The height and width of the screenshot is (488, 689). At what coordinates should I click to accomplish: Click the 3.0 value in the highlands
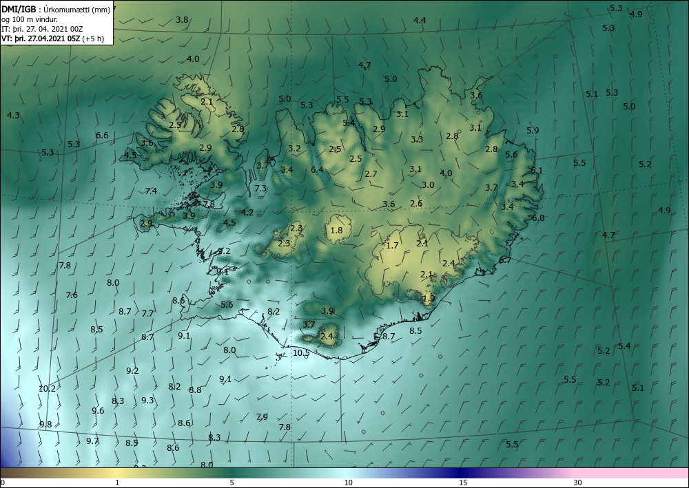click(x=428, y=184)
